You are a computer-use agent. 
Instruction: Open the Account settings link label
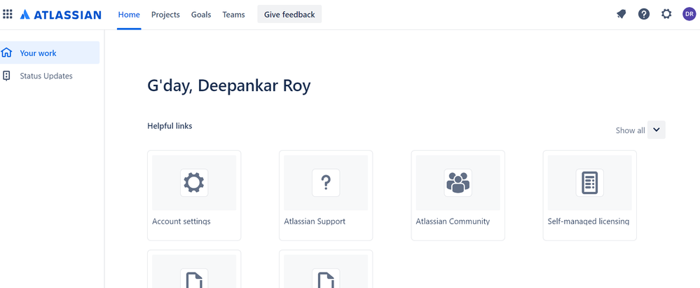[x=181, y=221]
